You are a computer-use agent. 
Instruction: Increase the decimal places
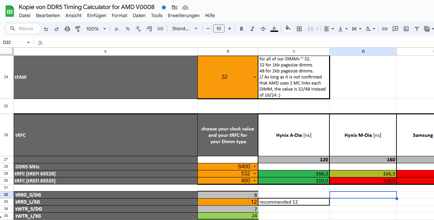149,29
